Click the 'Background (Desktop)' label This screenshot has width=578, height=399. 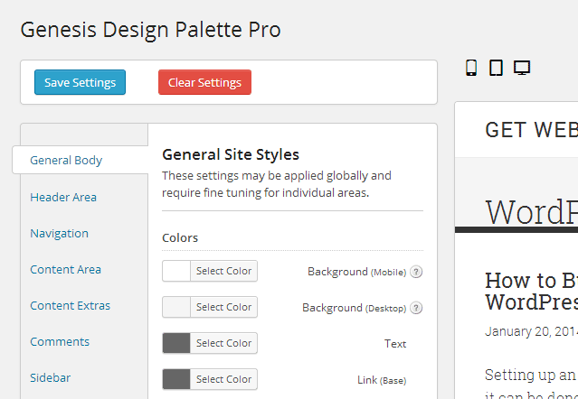355,308
